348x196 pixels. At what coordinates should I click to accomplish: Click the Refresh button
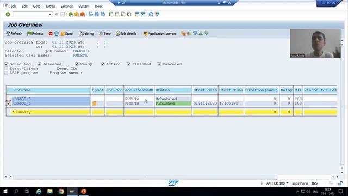14,34
